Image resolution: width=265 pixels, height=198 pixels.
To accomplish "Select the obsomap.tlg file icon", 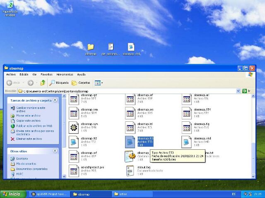I will click(x=187, y=127).
